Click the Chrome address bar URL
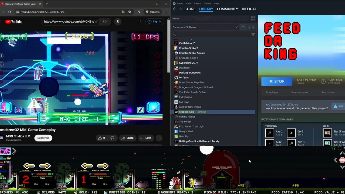The image size is (345, 194). click(x=43, y=12)
